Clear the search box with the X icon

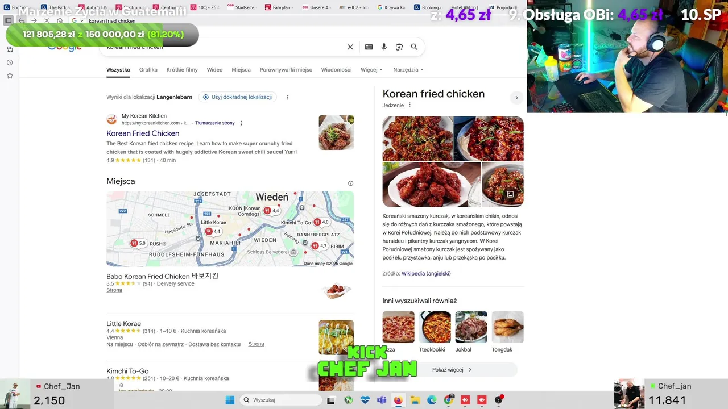(x=350, y=47)
